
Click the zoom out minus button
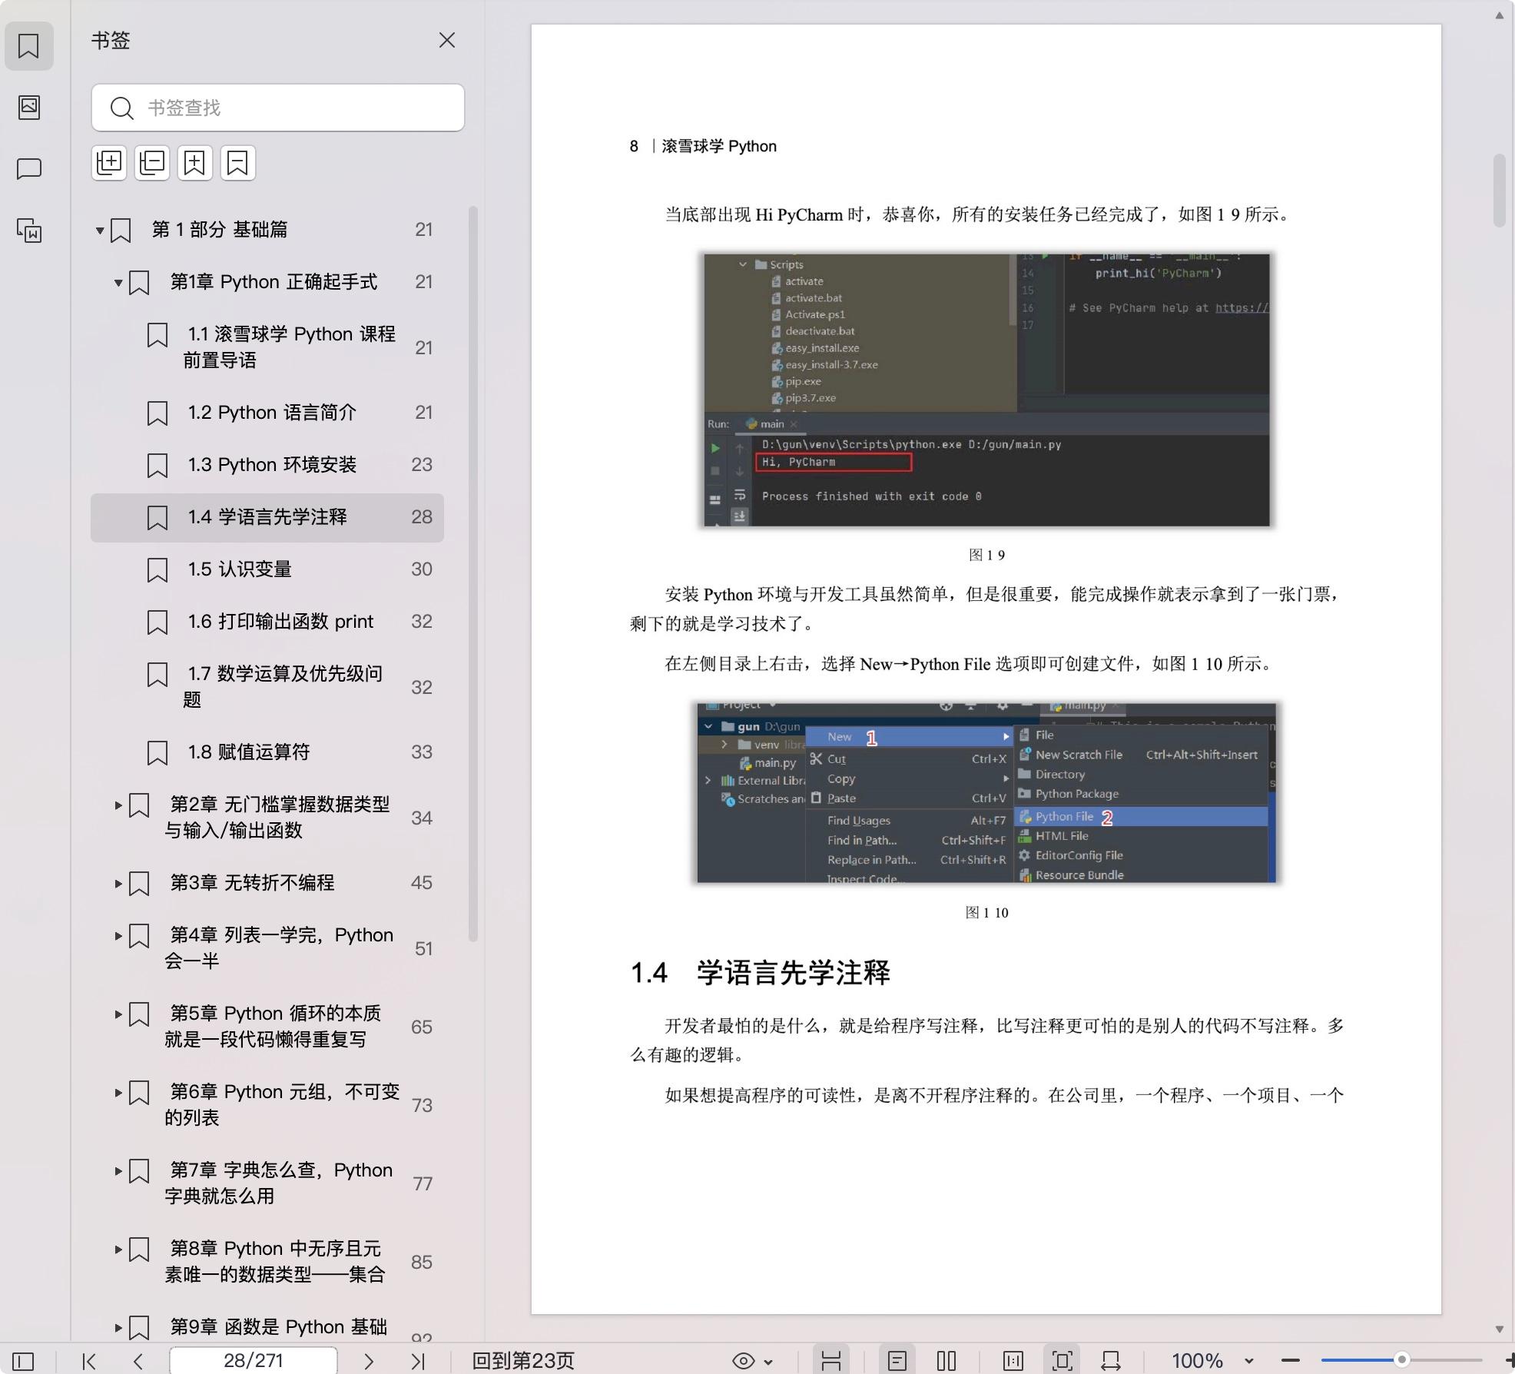1291,1361
